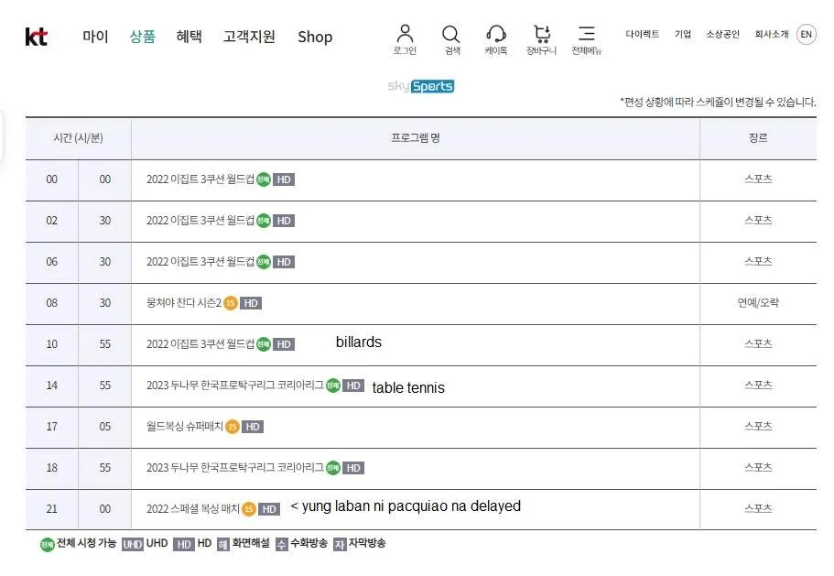Switch language with the EN button

(807, 35)
